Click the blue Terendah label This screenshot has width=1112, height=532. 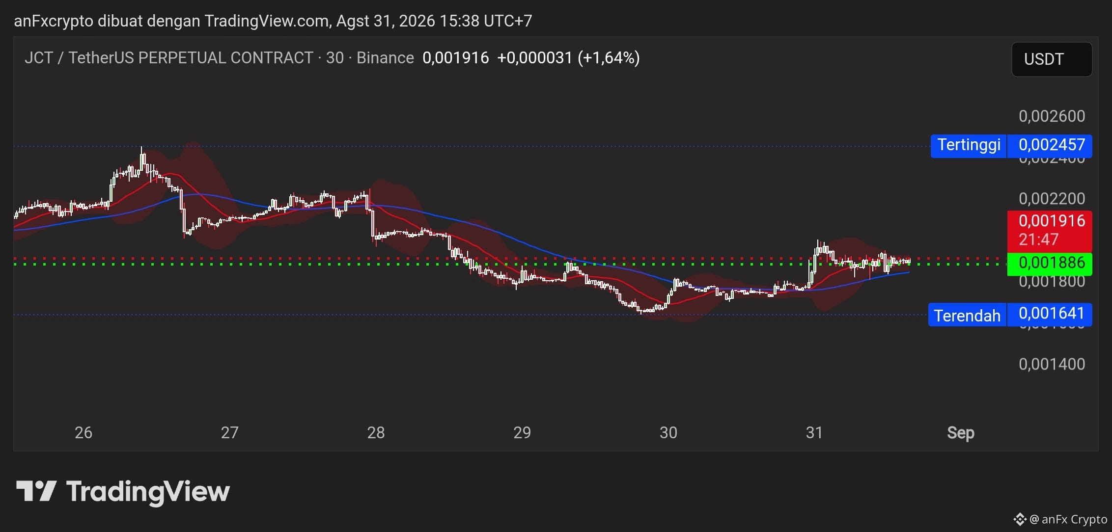pos(967,315)
